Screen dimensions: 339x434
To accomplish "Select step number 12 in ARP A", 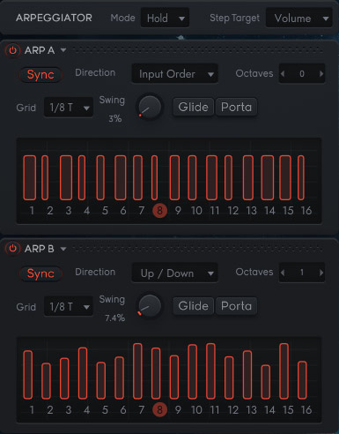I will 233,211.
